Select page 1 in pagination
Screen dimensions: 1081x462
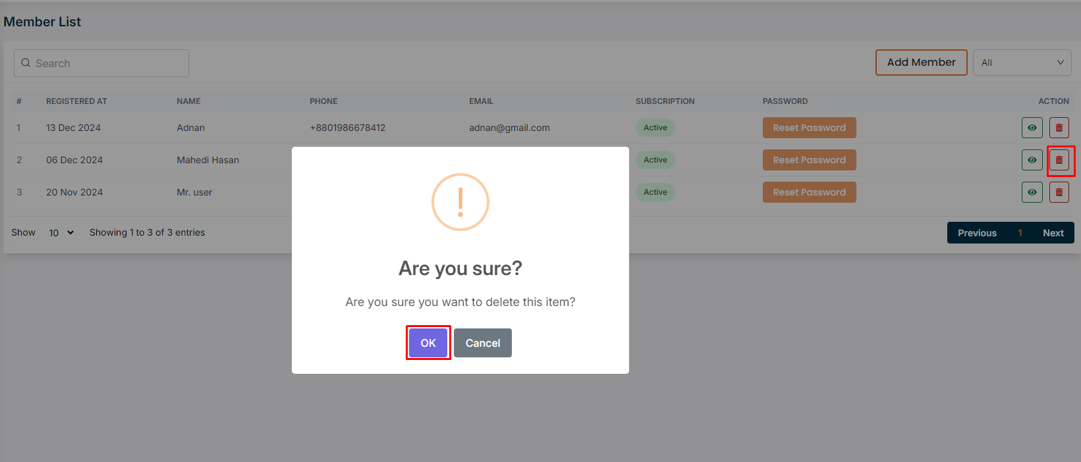1020,233
